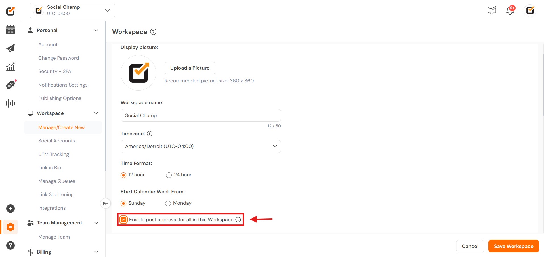Collapse the Personal section

[x=96, y=31]
